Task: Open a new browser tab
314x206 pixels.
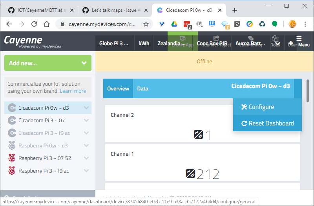Action: click(x=234, y=10)
